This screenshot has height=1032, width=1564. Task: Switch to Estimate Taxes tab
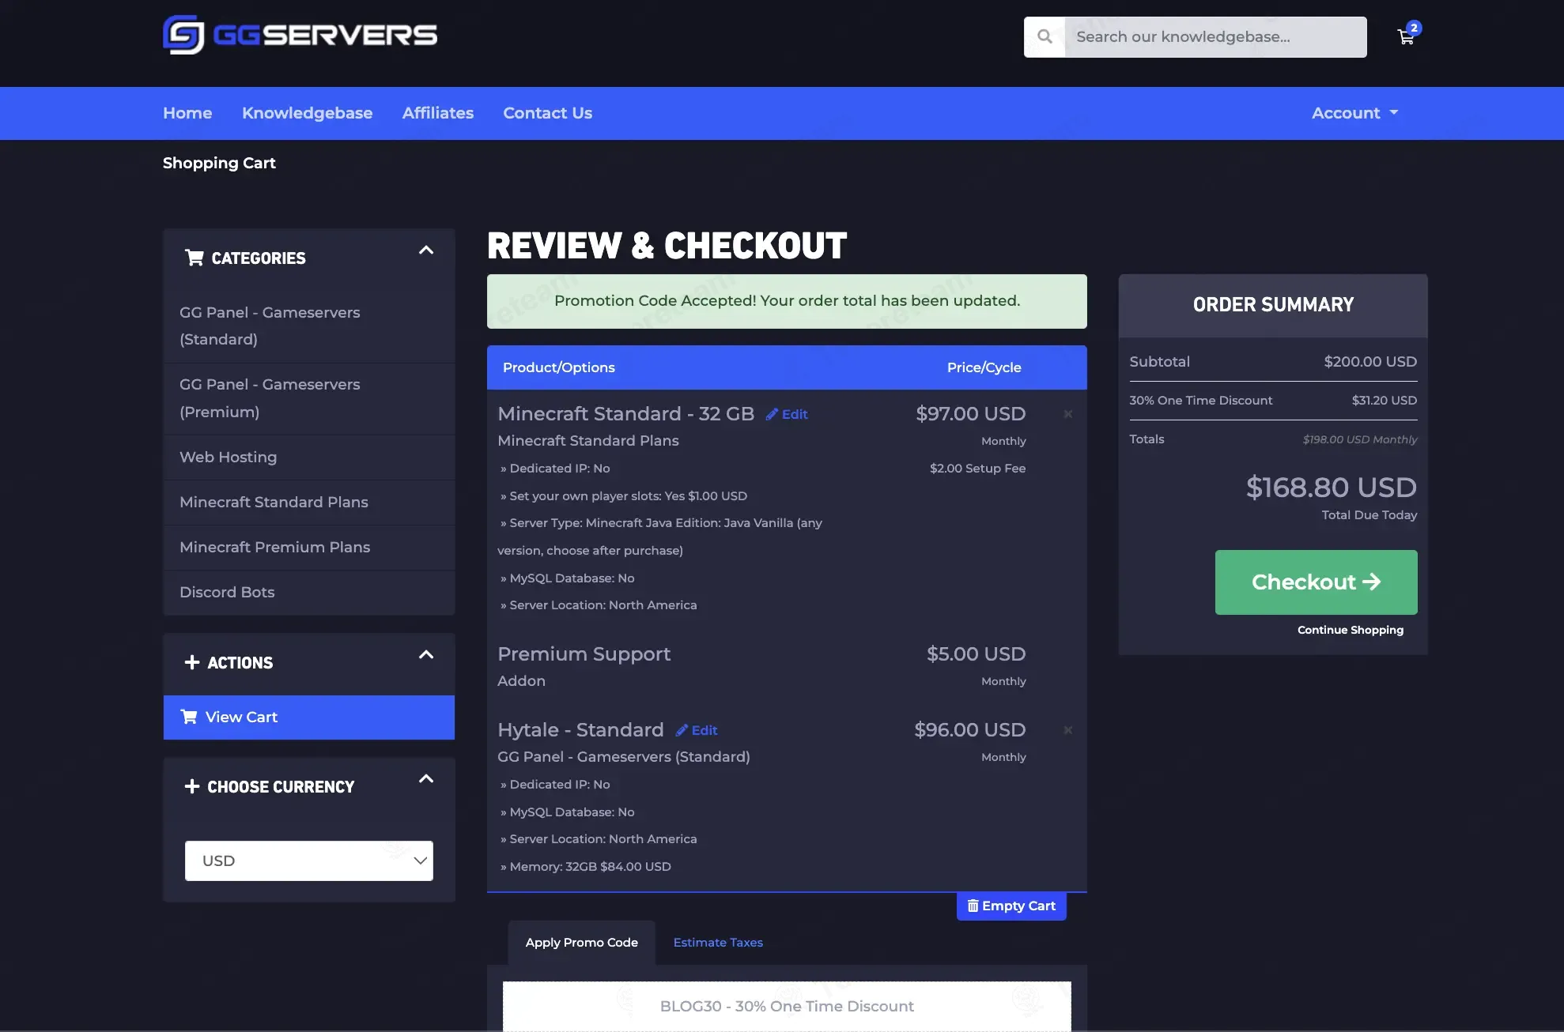coord(718,942)
